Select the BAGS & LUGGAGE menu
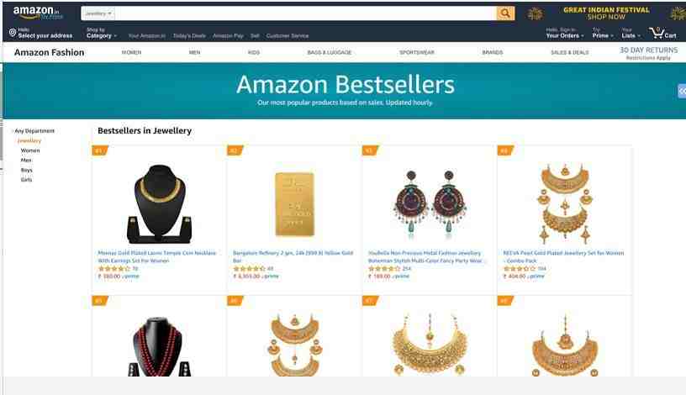The width and height of the screenshot is (686, 395). click(330, 52)
